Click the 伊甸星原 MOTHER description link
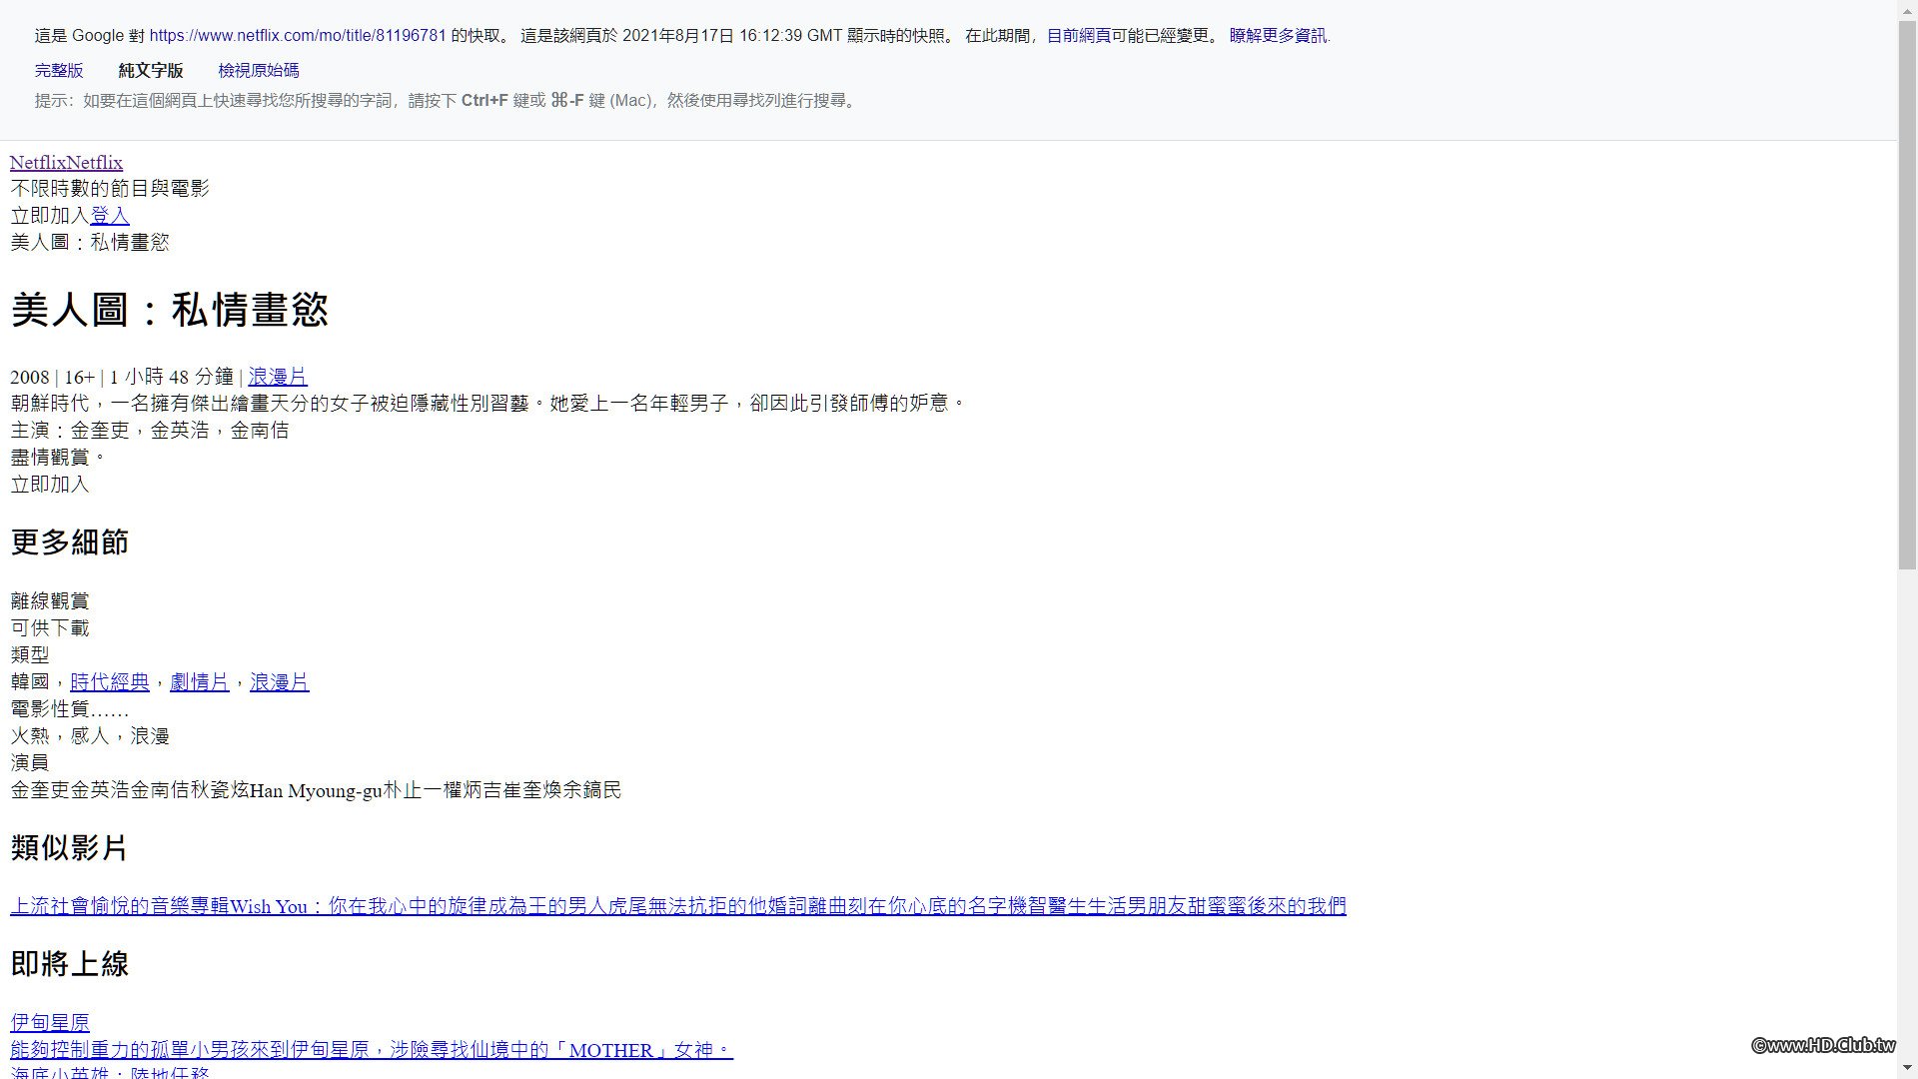Image resolution: width=1918 pixels, height=1079 pixels. [x=371, y=1050]
